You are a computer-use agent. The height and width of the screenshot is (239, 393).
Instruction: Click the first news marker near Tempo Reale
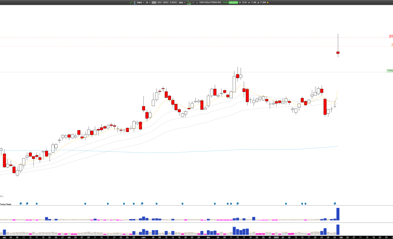pyautogui.click(x=20, y=204)
